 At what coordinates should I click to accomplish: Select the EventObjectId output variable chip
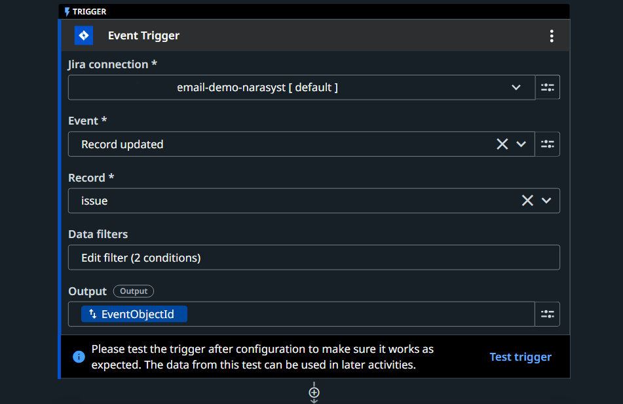point(134,314)
